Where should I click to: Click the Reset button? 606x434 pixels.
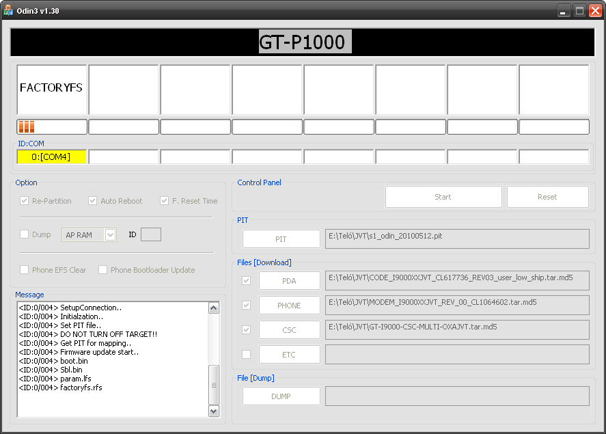click(x=548, y=197)
